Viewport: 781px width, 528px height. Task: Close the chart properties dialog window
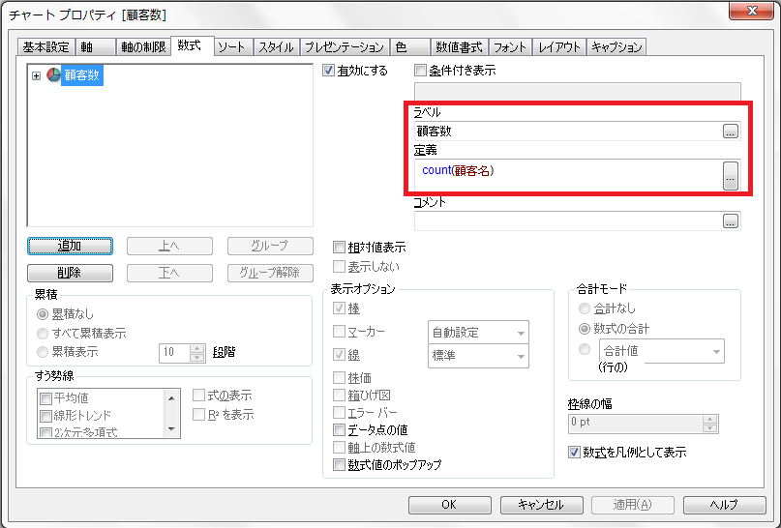click(x=751, y=14)
